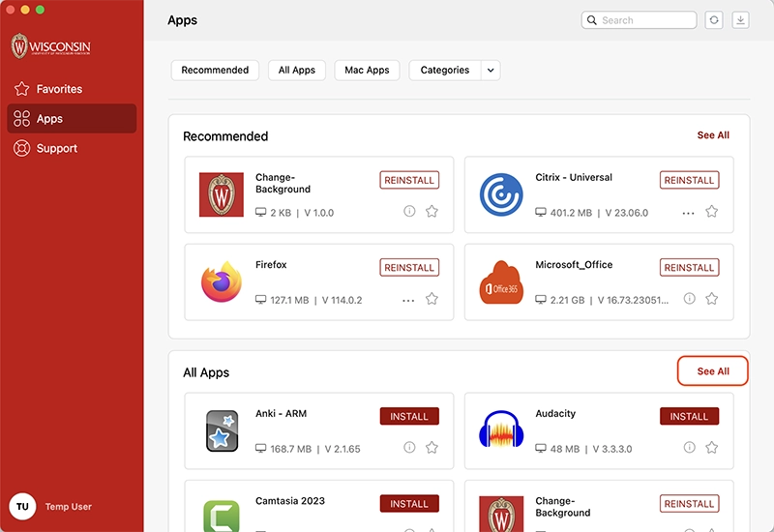Click the Wisconsin logo

coord(51,46)
